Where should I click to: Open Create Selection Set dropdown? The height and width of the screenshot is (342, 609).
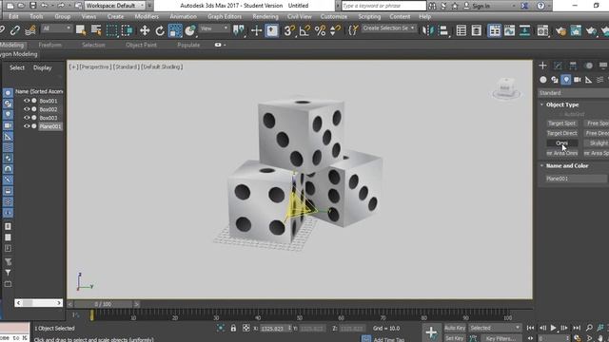388,28
